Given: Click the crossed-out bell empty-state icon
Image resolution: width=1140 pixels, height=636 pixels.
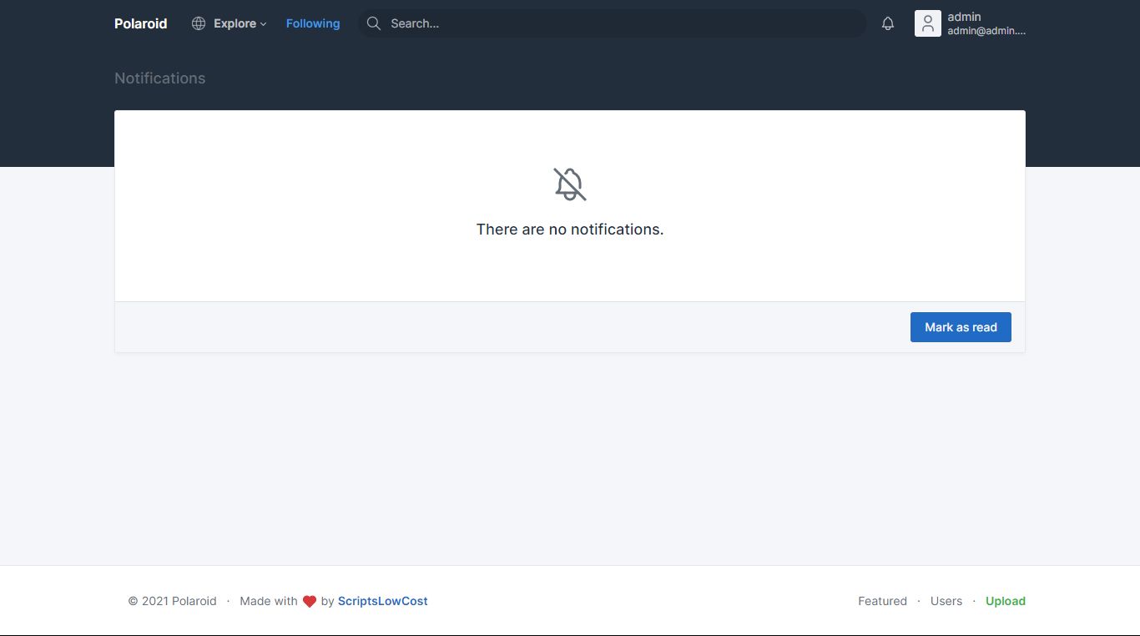Looking at the screenshot, I should 570,184.
